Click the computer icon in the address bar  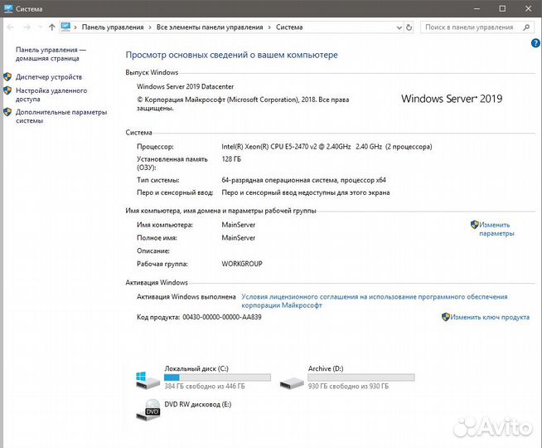click(65, 27)
